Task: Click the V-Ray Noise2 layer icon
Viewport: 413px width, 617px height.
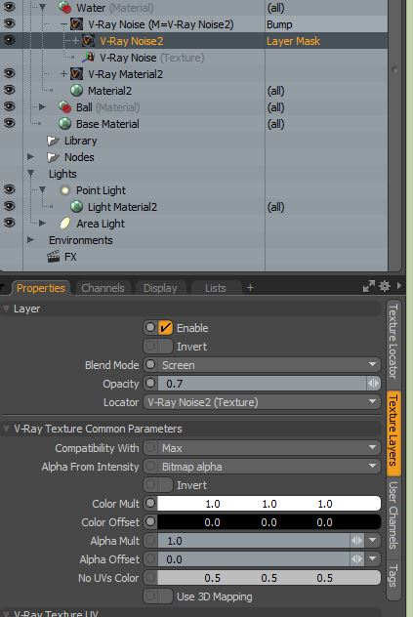Action: 88,41
